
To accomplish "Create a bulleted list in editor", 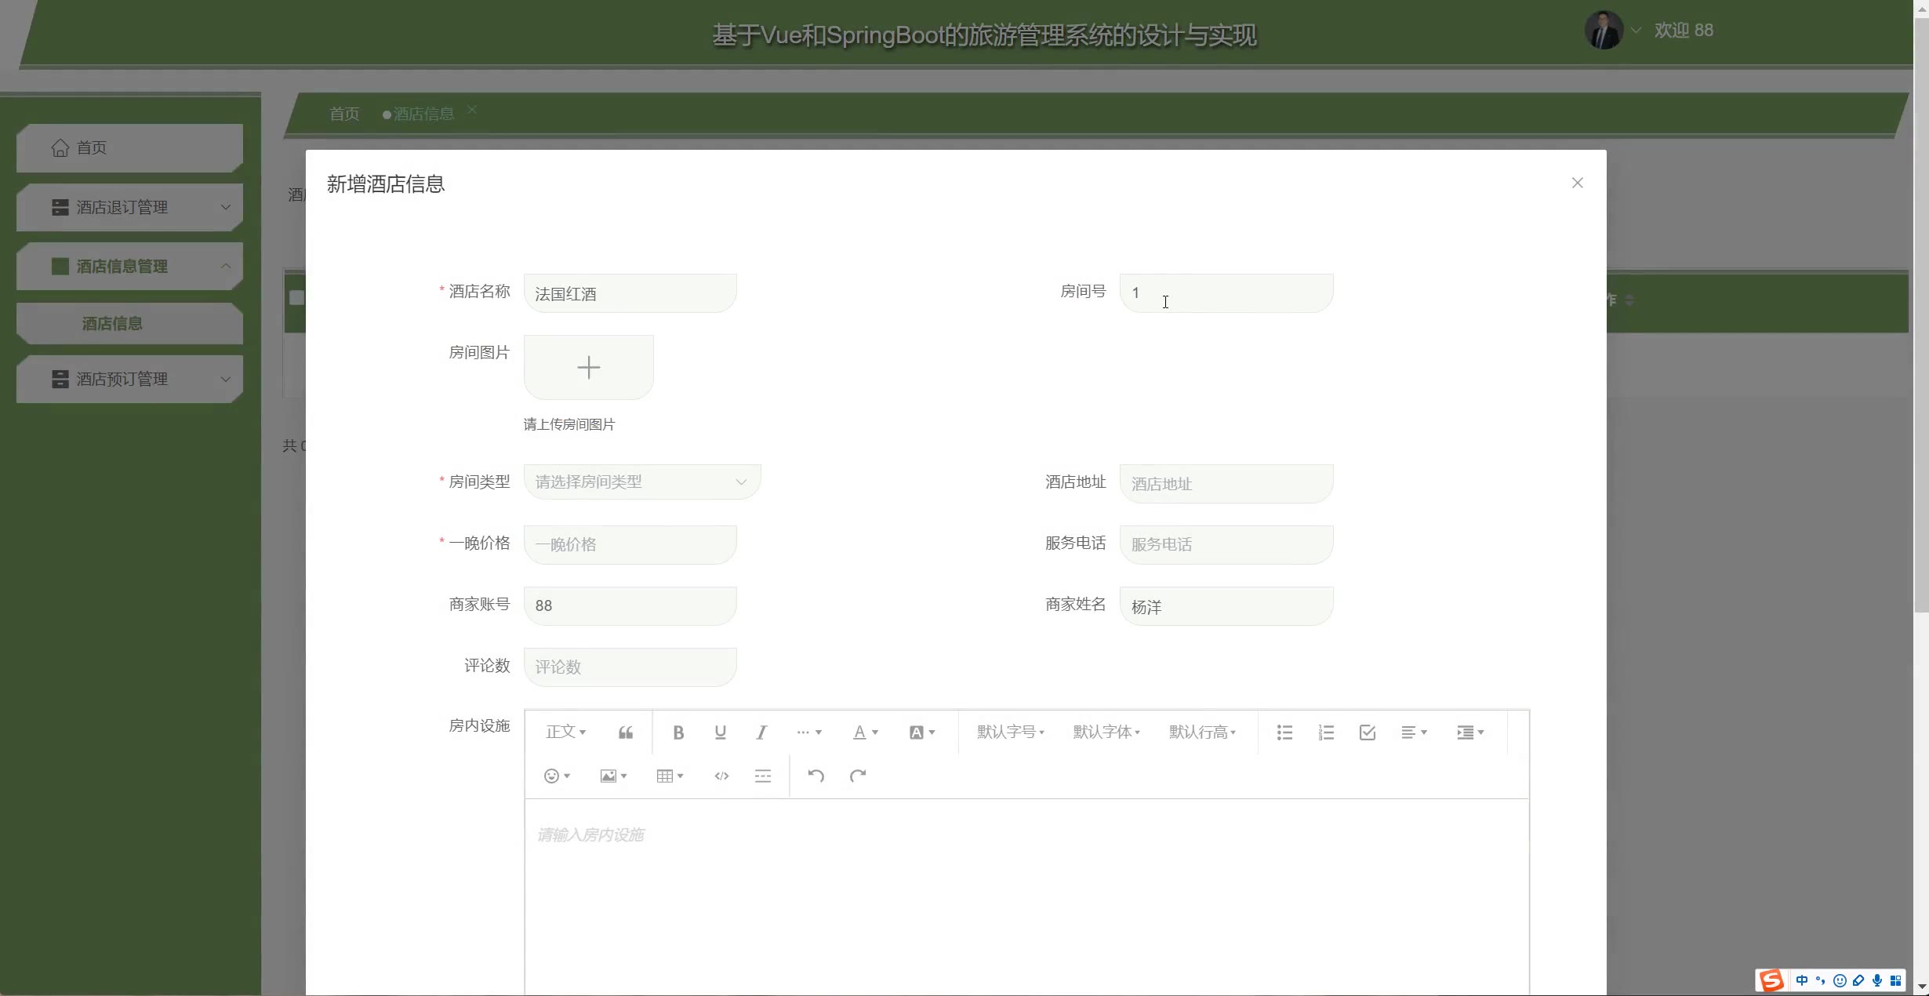I will 1284,732.
